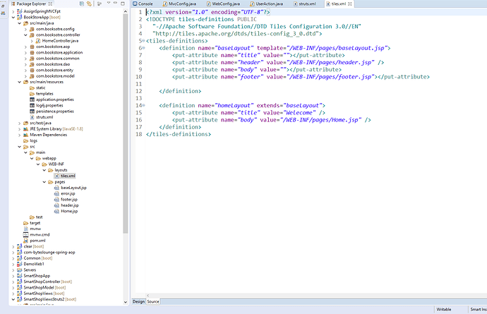Minimize the Package Explorer panel

[116, 4]
